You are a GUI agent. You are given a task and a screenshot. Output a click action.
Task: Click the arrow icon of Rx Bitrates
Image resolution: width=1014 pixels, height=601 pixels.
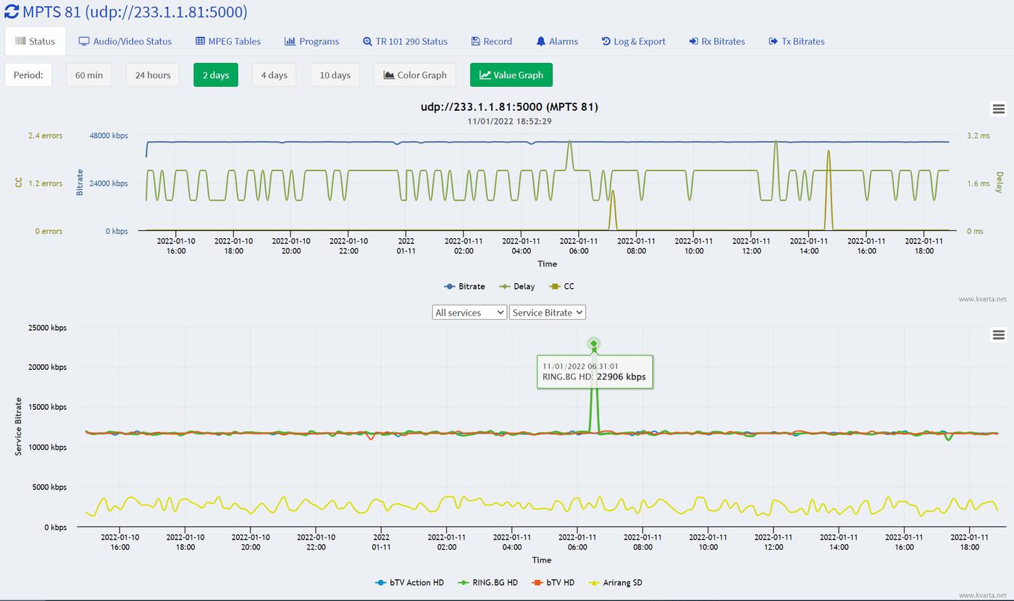pyautogui.click(x=694, y=41)
